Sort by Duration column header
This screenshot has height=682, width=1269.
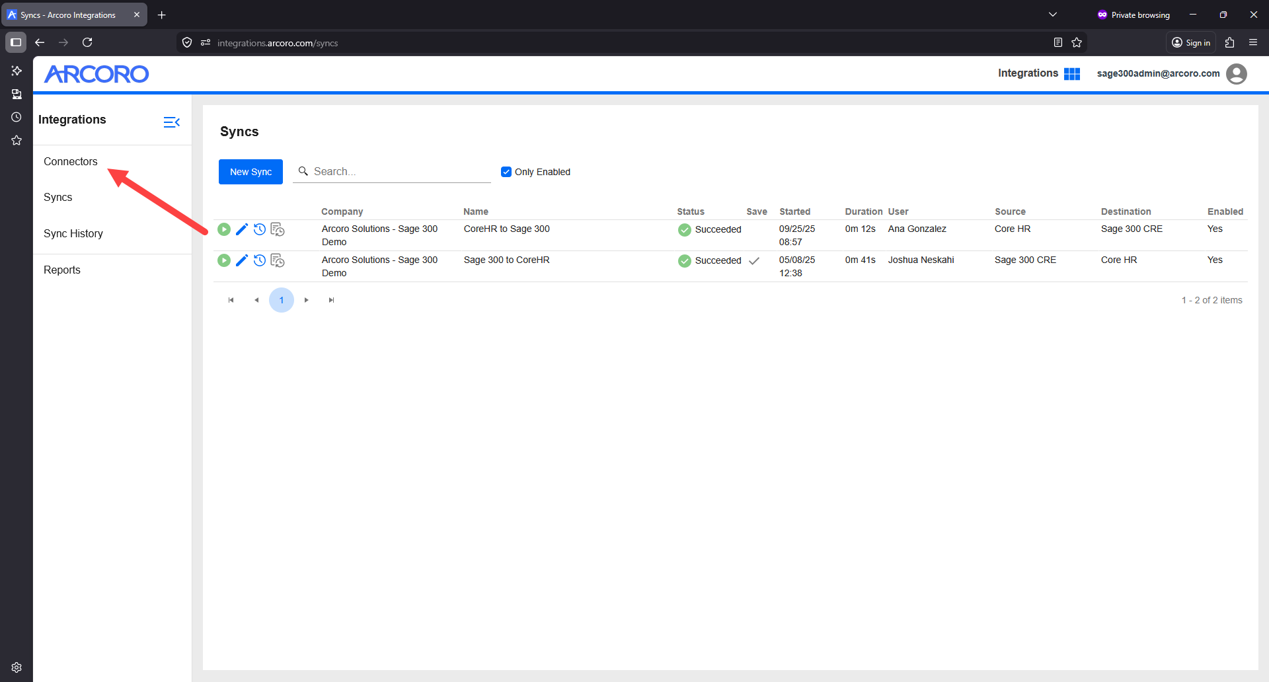pyautogui.click(x=864, y=211)
